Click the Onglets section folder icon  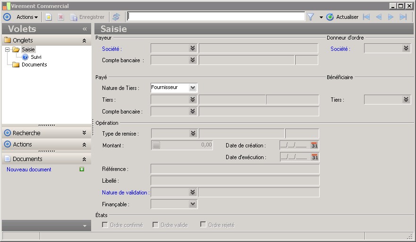(8, 40)
